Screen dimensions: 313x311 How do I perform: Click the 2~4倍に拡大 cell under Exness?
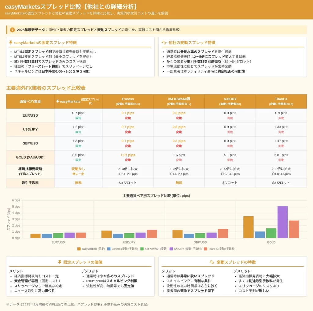coord(128,171)
